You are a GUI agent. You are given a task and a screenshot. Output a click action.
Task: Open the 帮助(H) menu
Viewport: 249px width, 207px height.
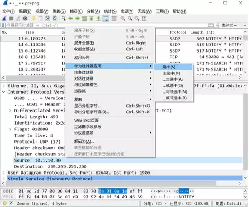coord(179,11)
